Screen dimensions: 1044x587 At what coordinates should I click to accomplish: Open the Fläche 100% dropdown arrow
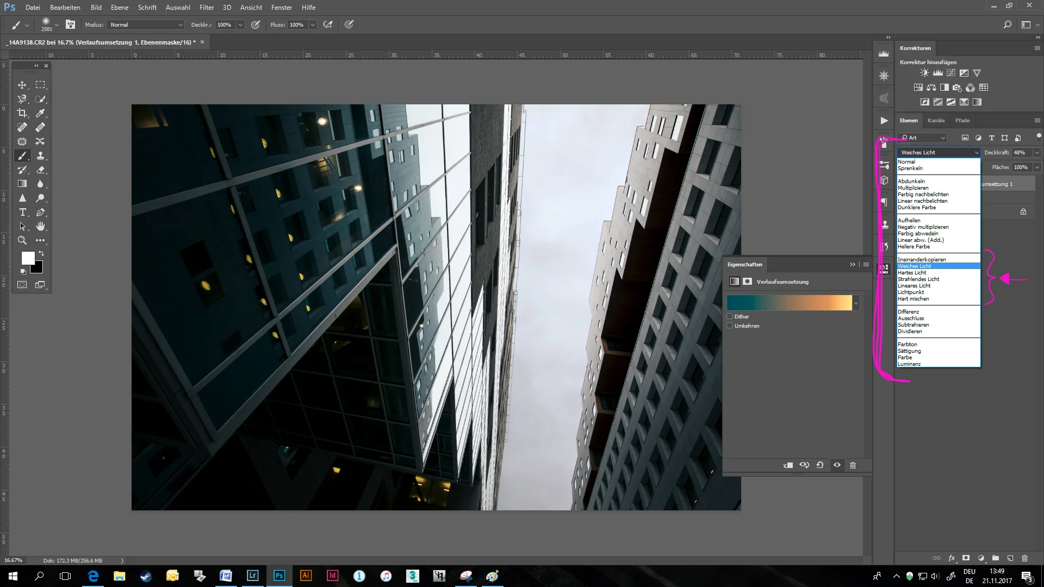pos(1037,167)
